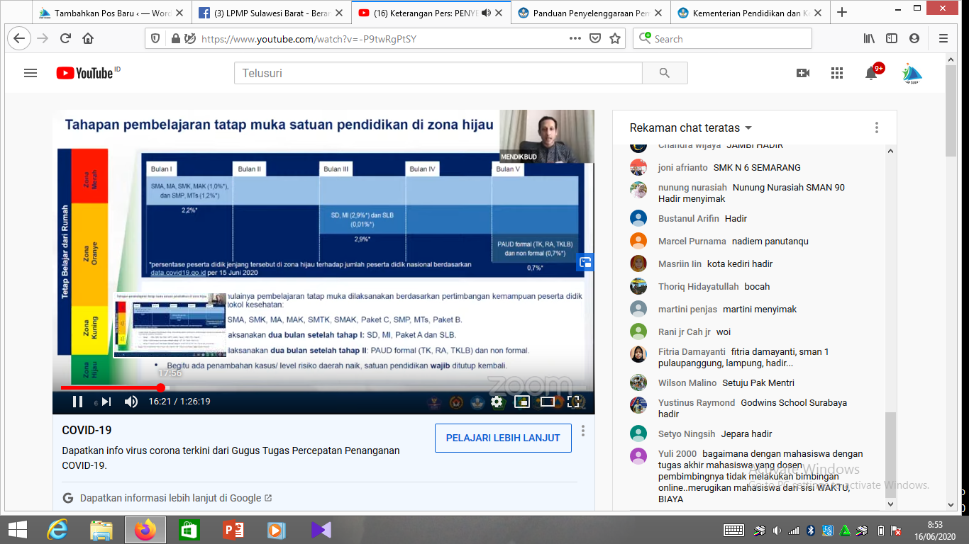Screen dimensions: 969x544
Task: Open the Firefox application menu
Action: coord(943,39)
